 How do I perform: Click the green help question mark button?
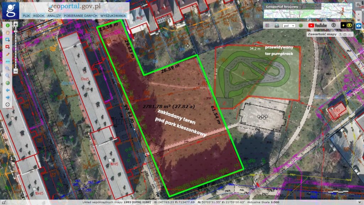301,26
